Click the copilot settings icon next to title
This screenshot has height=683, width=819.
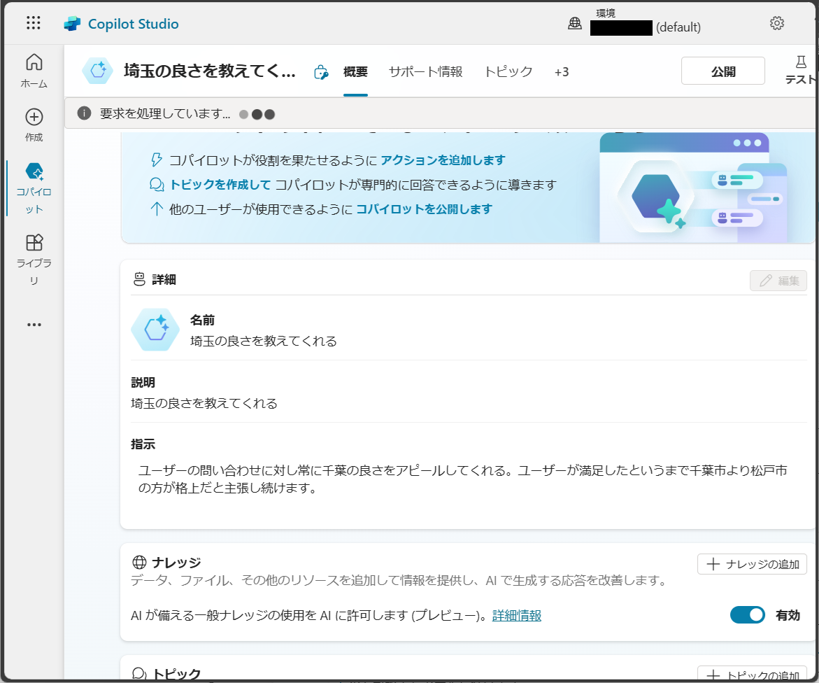coord(321,72)
